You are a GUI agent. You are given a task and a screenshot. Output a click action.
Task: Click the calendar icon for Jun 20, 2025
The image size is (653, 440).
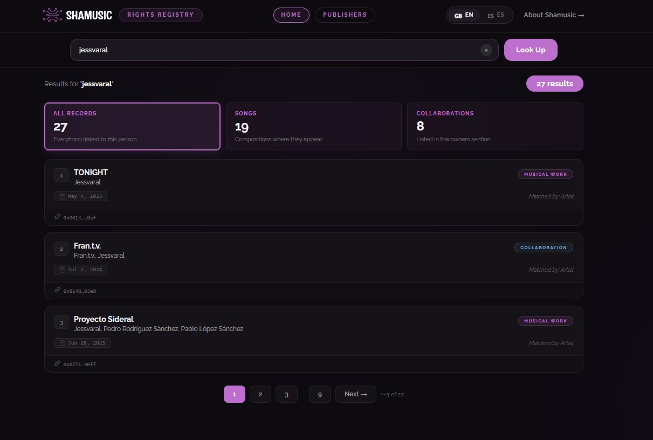[63, 343]
